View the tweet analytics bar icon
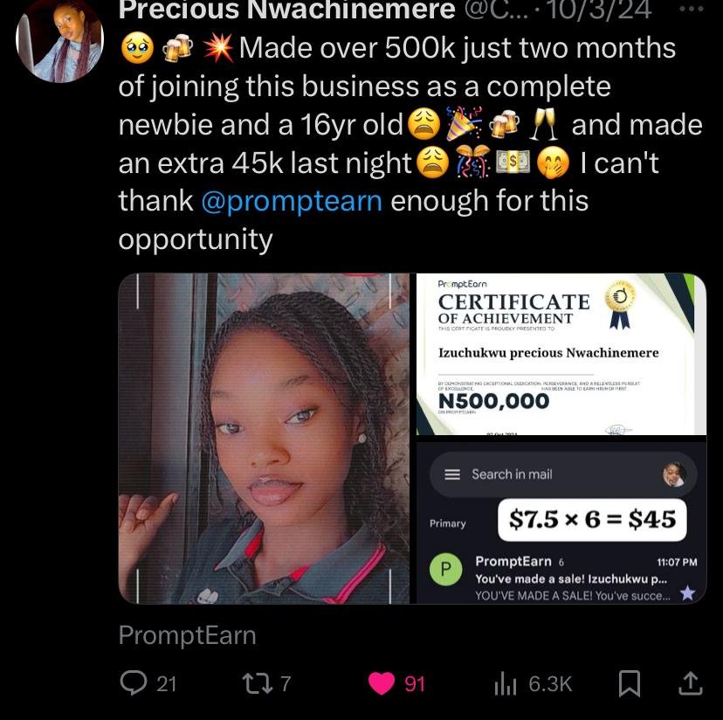Viewport: 723px width, 720px height. click(x=506, y=683)
